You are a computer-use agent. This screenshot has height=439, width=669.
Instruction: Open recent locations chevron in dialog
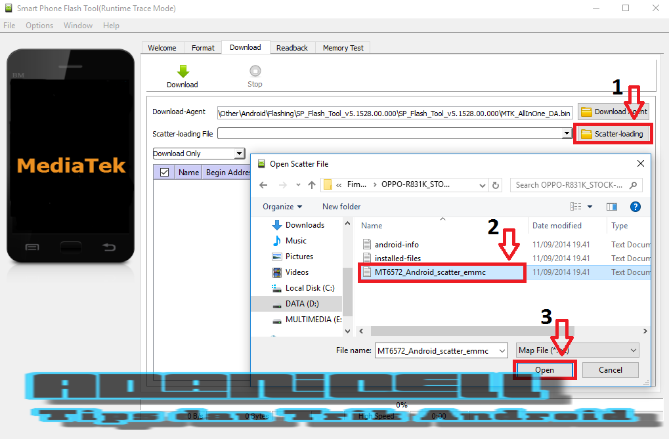point(298,185)
